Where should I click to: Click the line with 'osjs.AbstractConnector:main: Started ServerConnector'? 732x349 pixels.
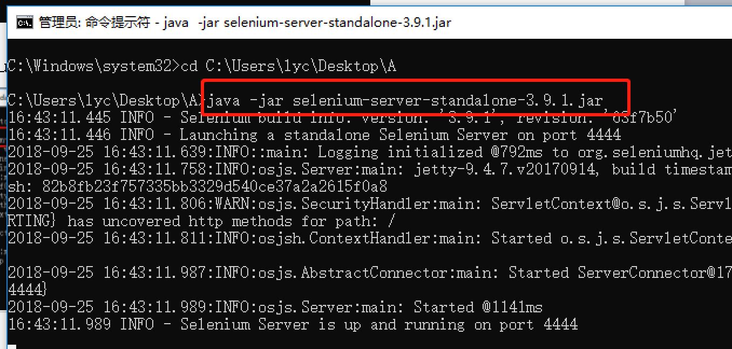370,273
